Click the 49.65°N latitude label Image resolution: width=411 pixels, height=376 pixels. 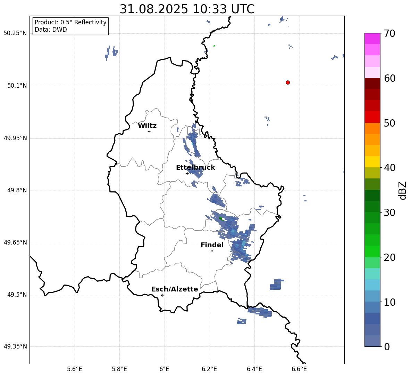(x=15, y=242)
